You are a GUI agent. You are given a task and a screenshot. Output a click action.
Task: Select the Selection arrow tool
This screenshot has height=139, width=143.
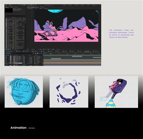pos(8,5)
